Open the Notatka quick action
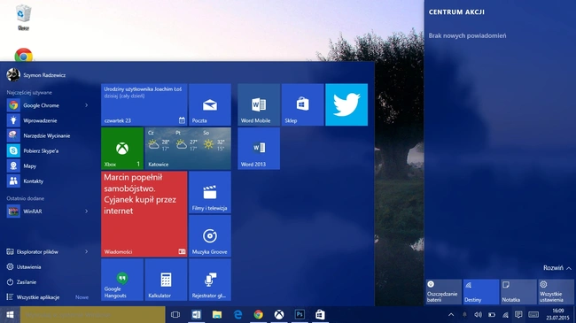Screen dimensions: 576x323 click(x=518, y=291)
